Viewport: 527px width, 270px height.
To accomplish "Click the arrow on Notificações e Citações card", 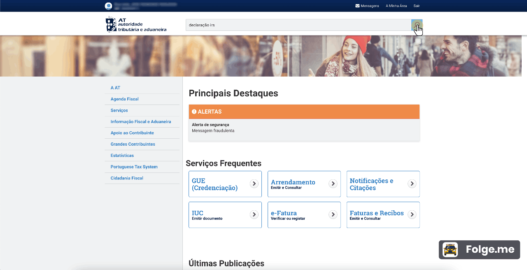I will (x=412, y=184).
